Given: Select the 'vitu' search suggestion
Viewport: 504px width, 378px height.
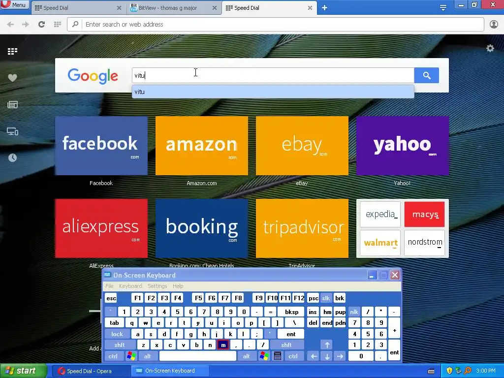Looking at the screenshot, I should coord(273,92).
